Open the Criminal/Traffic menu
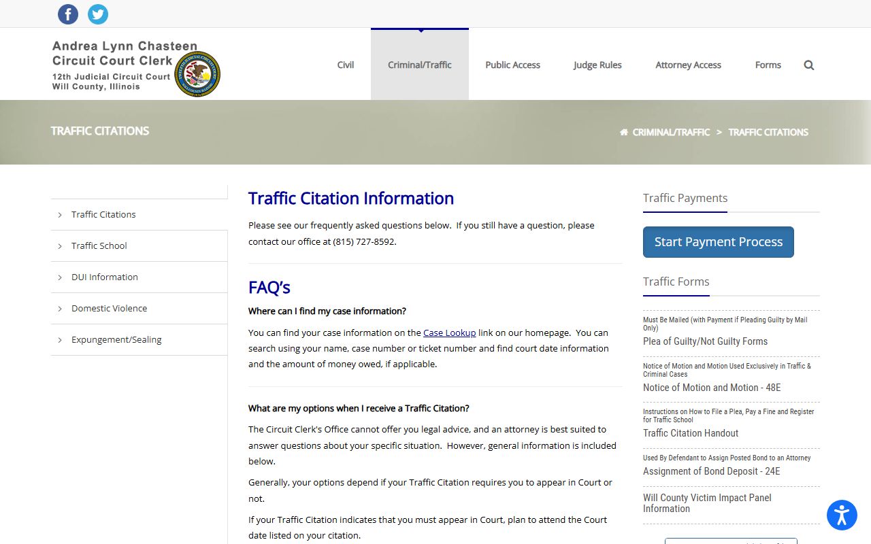The image size is (871, 544). point(420,65)
